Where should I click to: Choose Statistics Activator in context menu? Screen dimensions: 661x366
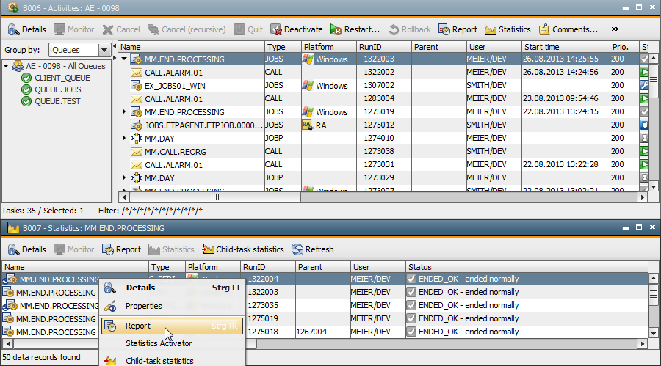[x=173, y=344]
